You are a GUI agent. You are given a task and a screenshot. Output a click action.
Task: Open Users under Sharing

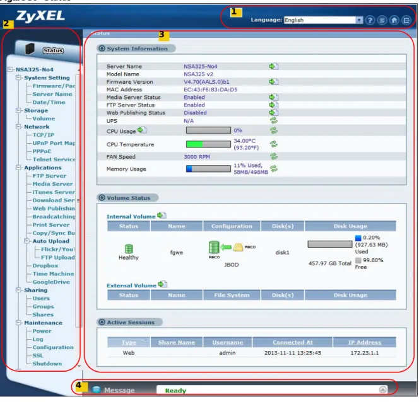click(x=41, y=298)
